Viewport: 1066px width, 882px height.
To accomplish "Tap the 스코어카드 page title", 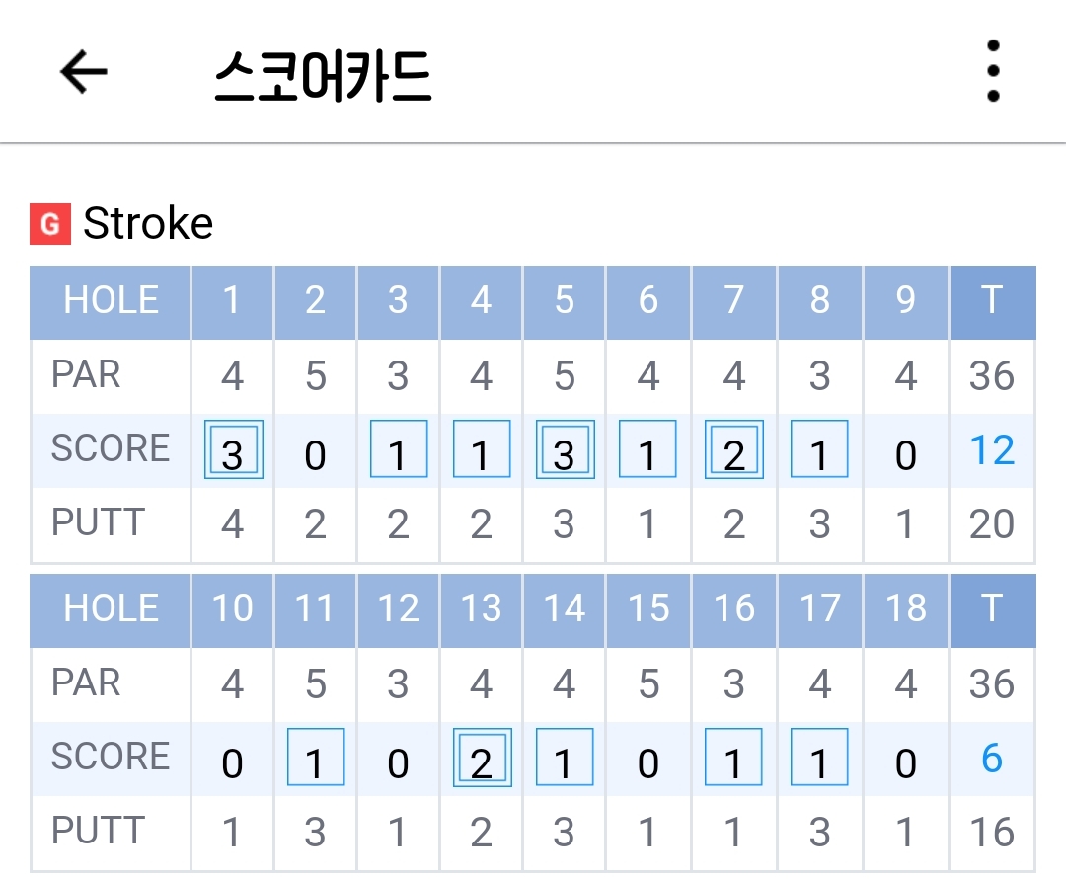I will [x=323, y=75].
